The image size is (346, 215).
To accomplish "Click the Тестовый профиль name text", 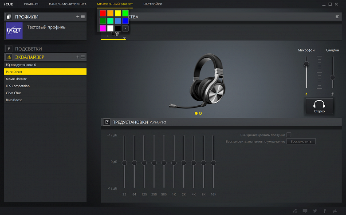I will point(46,28).
